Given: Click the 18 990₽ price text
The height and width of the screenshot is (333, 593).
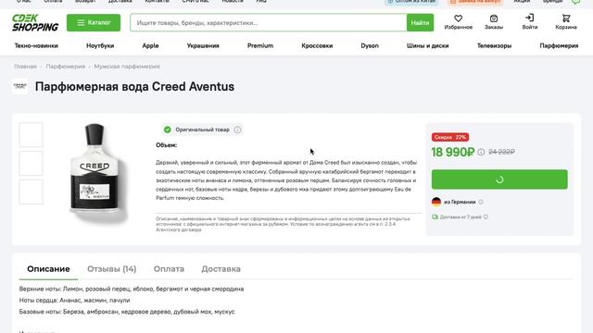Looking at the screenshot, I should (x=453, y=152).
